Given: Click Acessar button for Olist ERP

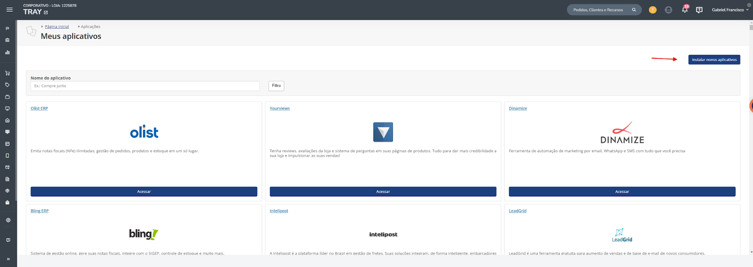Looking at the screenshot, I should (144, 192).
